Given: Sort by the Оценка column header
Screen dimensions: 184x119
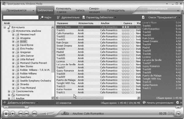Looking at the screenshot, I should 128,23.
